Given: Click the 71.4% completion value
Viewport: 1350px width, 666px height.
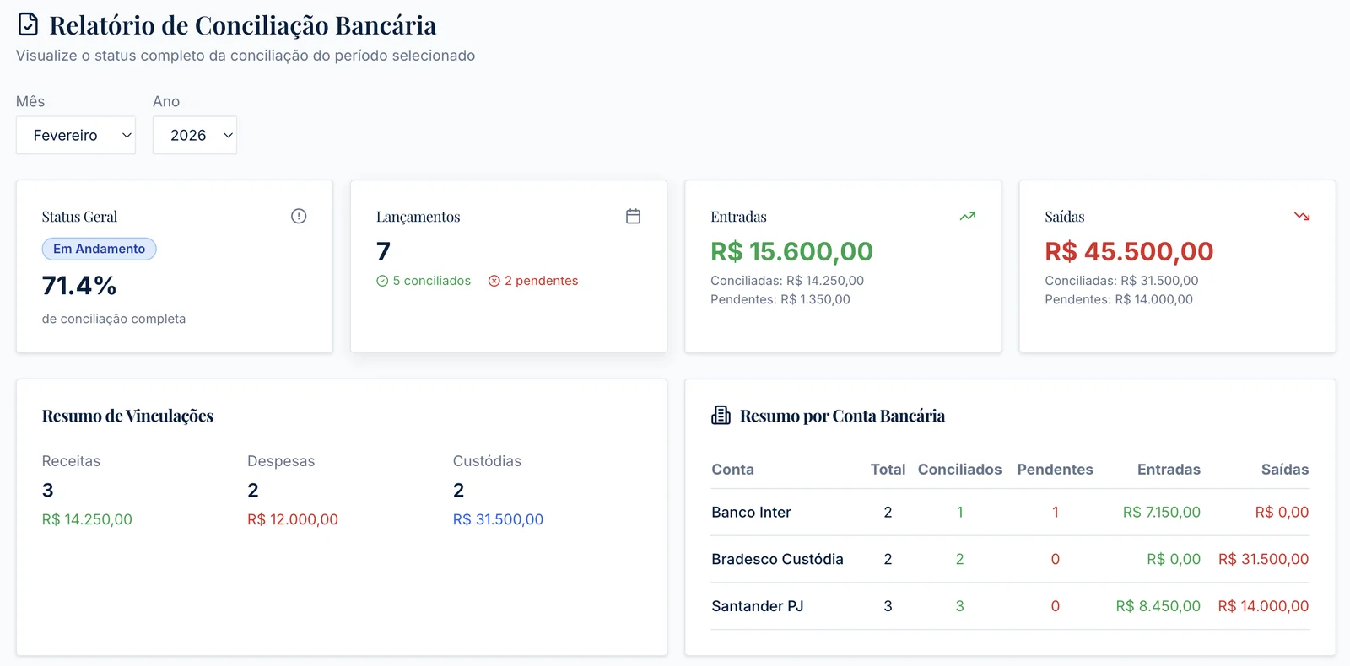Looking at the screenshot, I should point(79,286).
